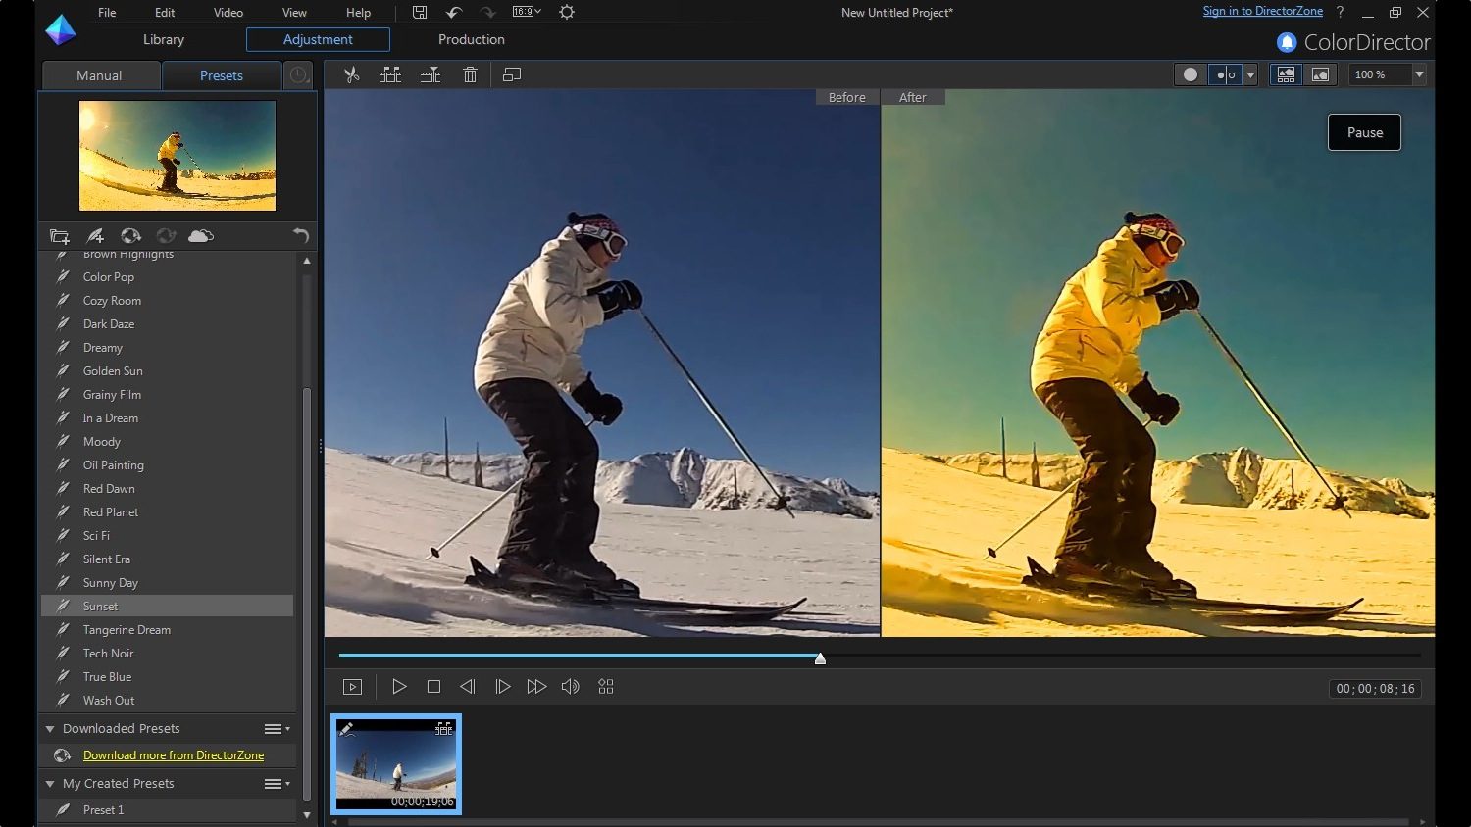Select the Presets tab

[222, 75]
